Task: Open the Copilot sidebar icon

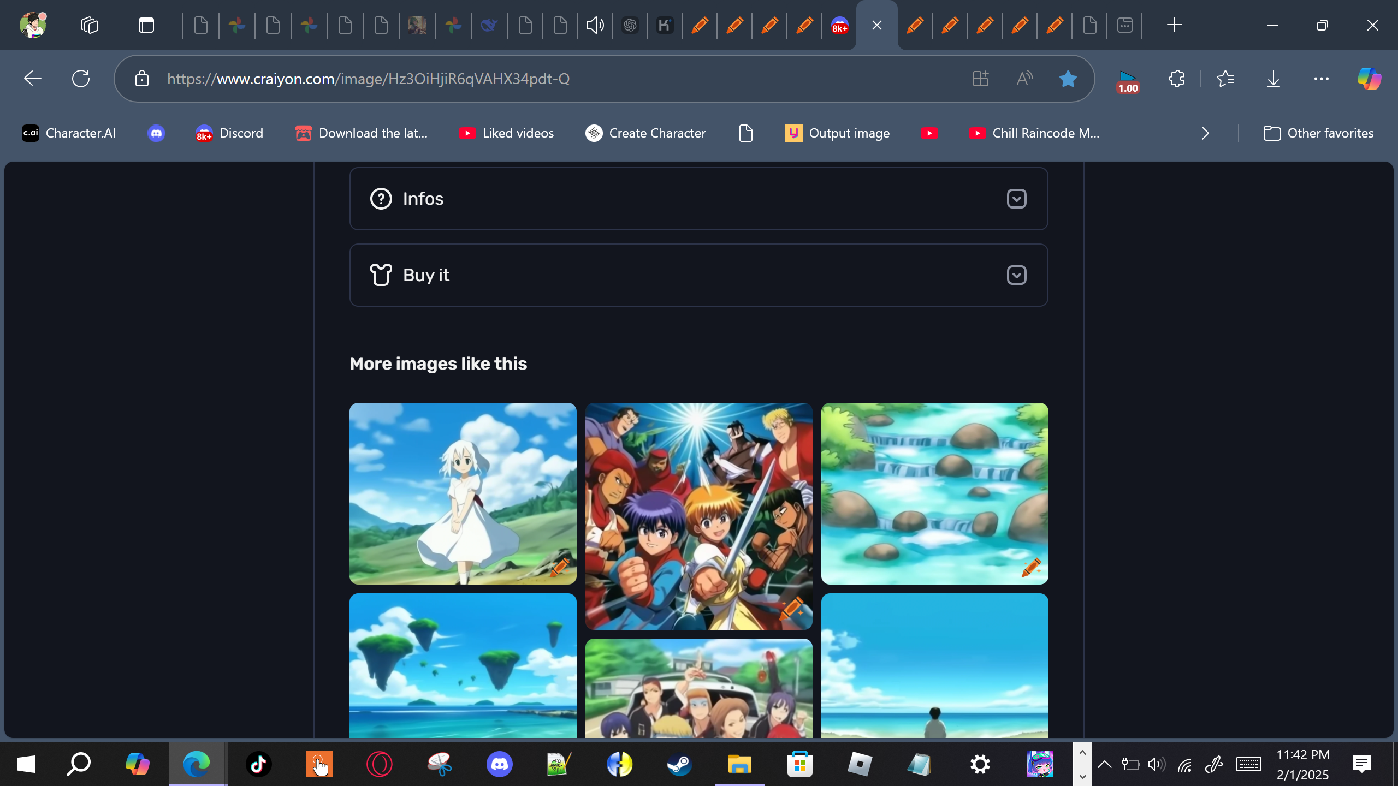Action: [x=1369, y=79]
